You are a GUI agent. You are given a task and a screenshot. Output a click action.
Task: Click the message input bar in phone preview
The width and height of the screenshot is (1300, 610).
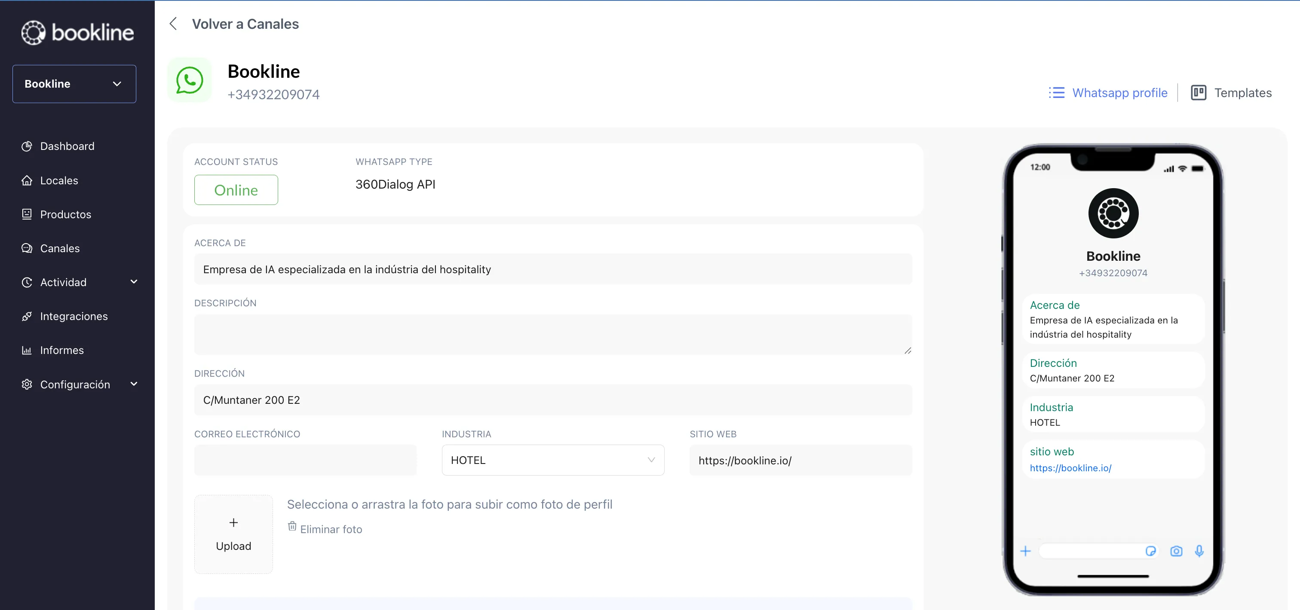(x=1099, y=551)
